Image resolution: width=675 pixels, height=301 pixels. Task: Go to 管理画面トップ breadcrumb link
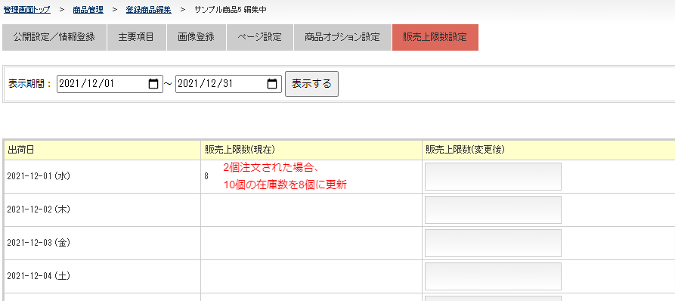26,10
